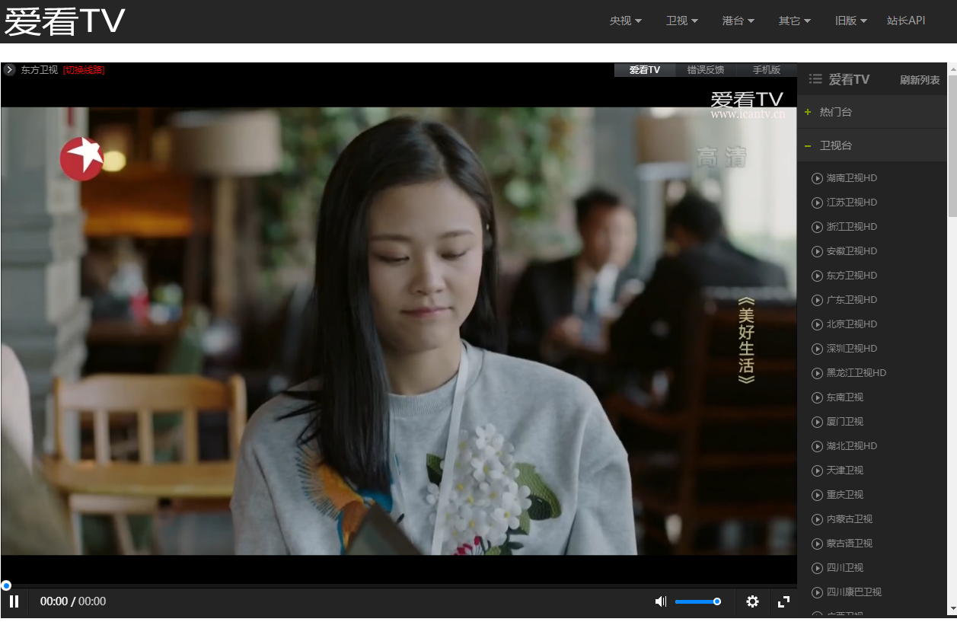Play channel 黑龙江卫视HD text
This screenshot has height=622, width=957.
[x=857, y=373]
